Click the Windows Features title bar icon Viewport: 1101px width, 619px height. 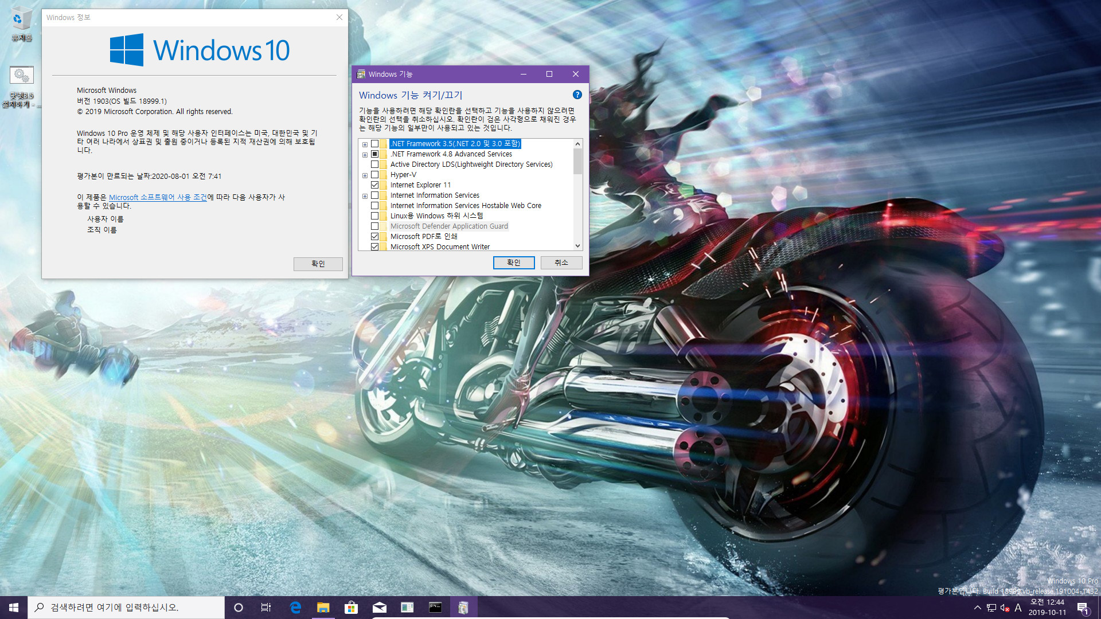pyautogui.click(x=361, y=74)
